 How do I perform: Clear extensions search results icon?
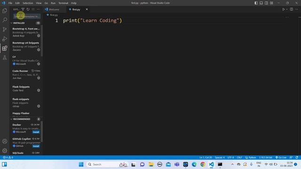33,9
